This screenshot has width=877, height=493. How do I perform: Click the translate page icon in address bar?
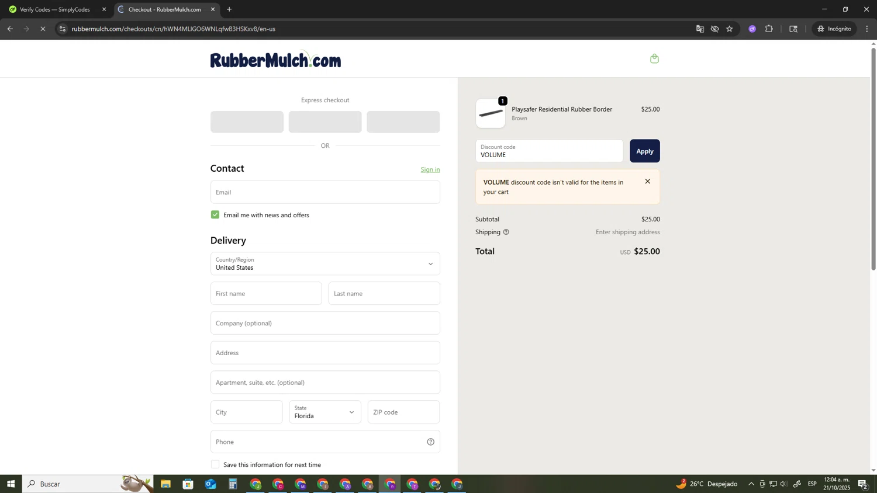pyautogui.click(x=700, y=29)
